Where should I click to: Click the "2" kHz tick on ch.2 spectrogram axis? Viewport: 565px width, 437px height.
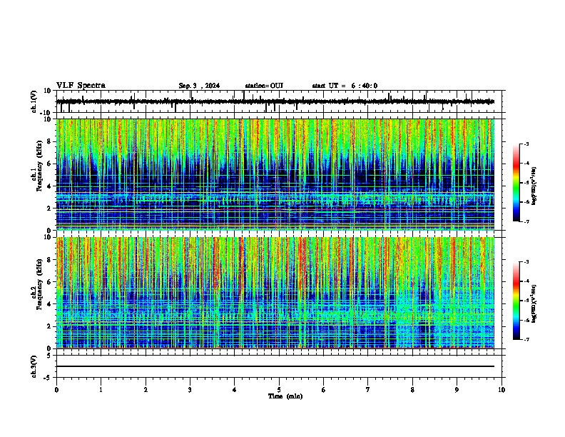pos(49,326)
